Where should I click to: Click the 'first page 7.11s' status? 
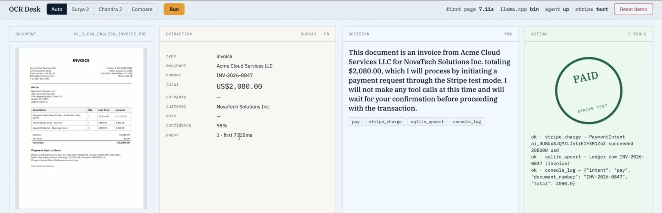(470, 9)
